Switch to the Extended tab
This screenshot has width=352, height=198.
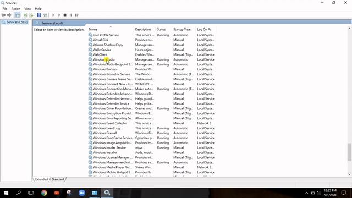(x=41, y=179)
